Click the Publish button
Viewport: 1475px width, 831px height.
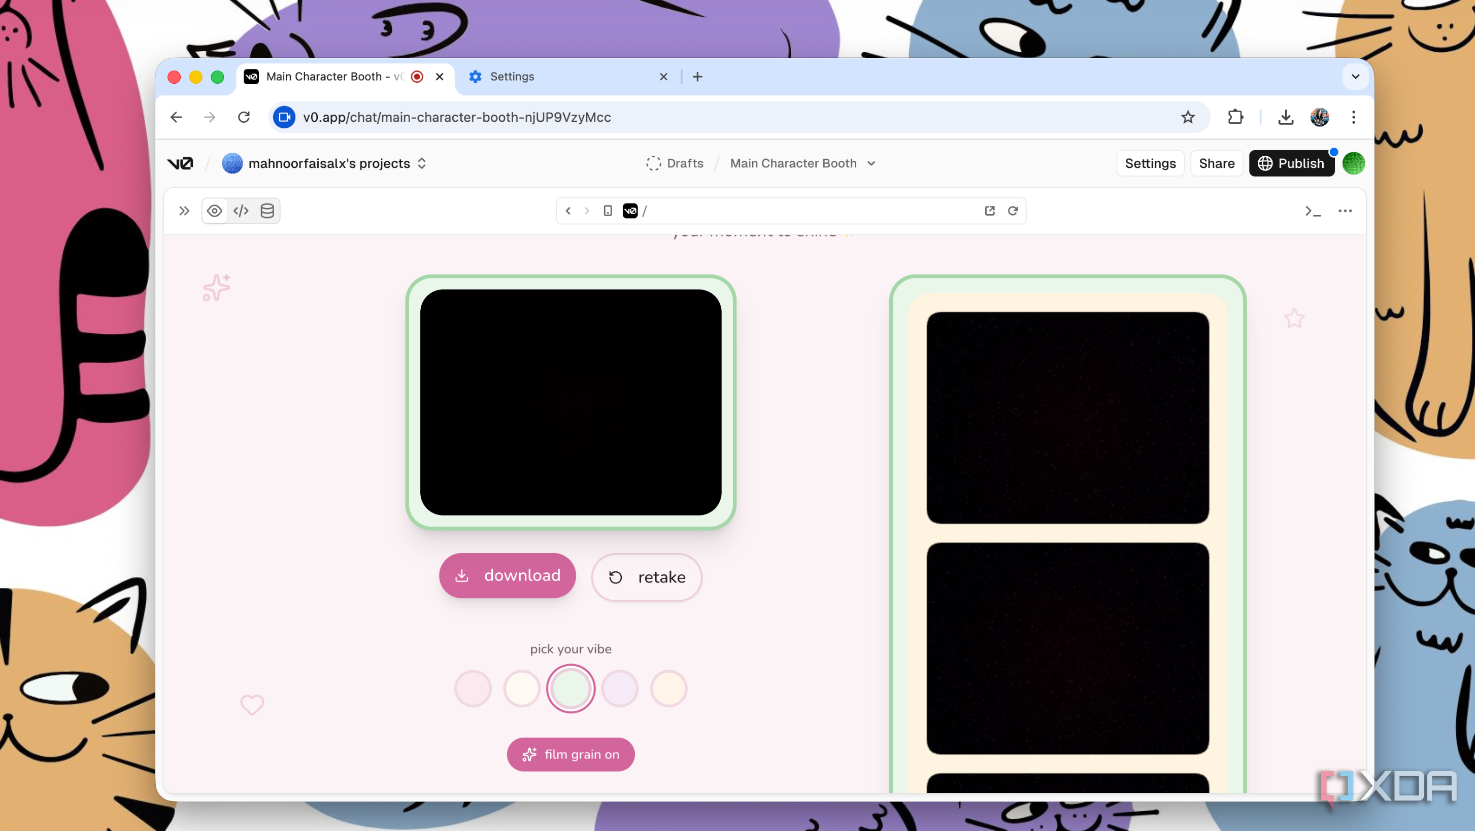coord(1292,164)
